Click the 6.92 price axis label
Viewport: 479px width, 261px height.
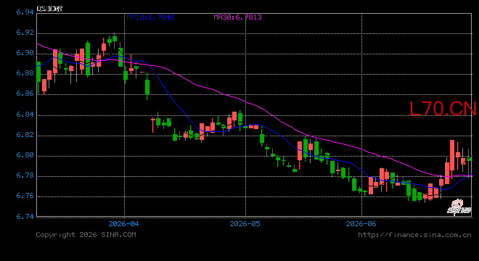point(25,33)
